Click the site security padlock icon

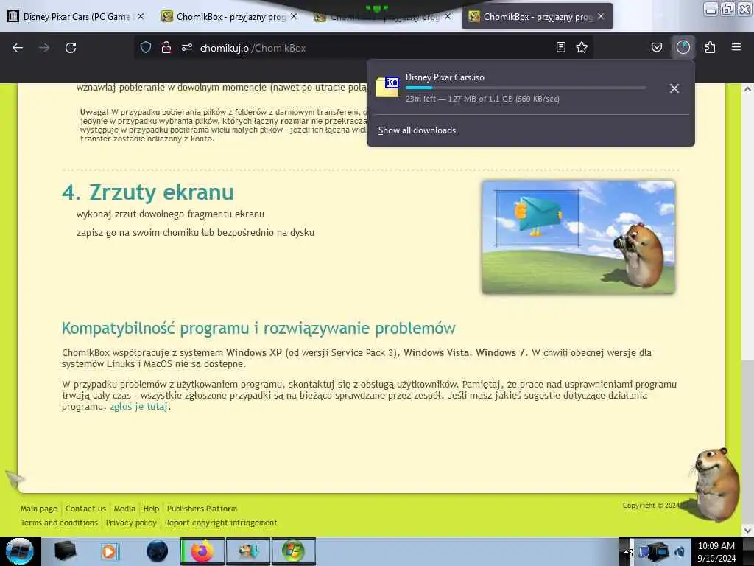[x=166, y=47]
